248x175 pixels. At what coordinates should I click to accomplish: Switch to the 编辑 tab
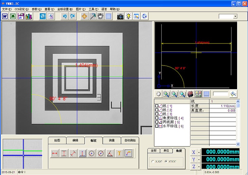click(x=75, y=141)
